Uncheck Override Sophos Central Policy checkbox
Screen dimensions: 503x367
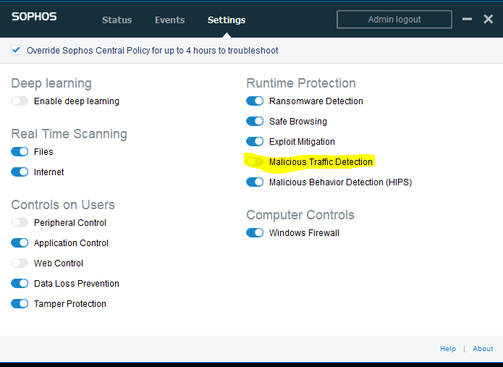[16, 50]
